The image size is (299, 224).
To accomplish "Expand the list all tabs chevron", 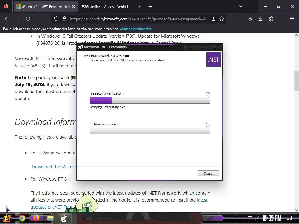I will 241,6.
